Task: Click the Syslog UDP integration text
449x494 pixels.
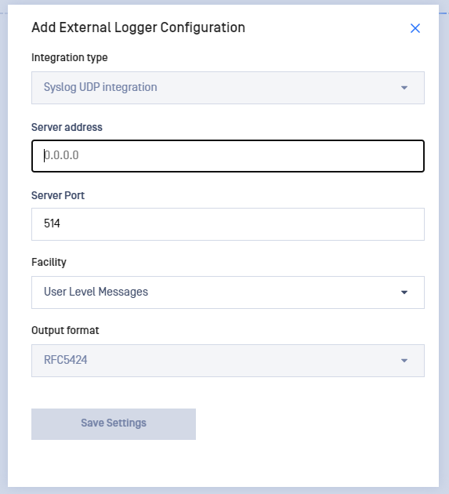Action: (x=100, y=87)
